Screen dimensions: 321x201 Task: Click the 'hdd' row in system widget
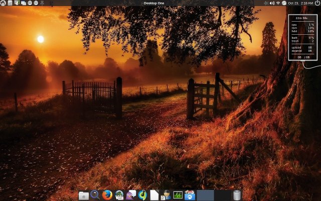click(303, 31)
